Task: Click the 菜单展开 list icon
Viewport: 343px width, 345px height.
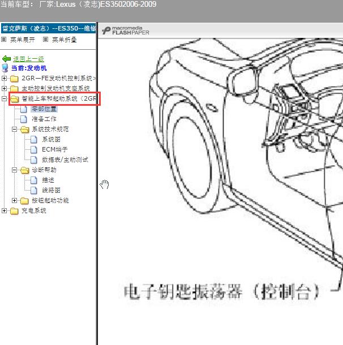Action: [x=3, y=40]
